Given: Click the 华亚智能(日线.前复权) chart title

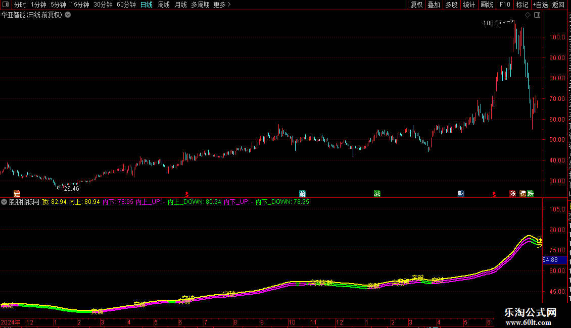Looking at the screenshot, I should 32,15.
